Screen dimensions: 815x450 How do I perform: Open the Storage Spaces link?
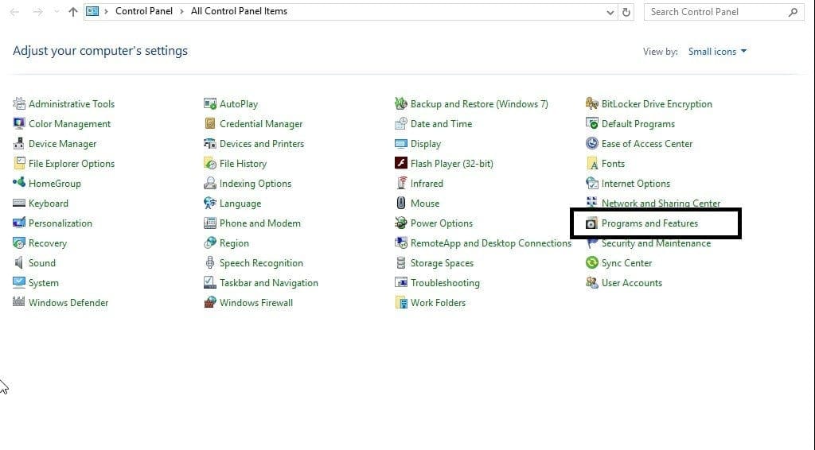click(x=442, y=263)
